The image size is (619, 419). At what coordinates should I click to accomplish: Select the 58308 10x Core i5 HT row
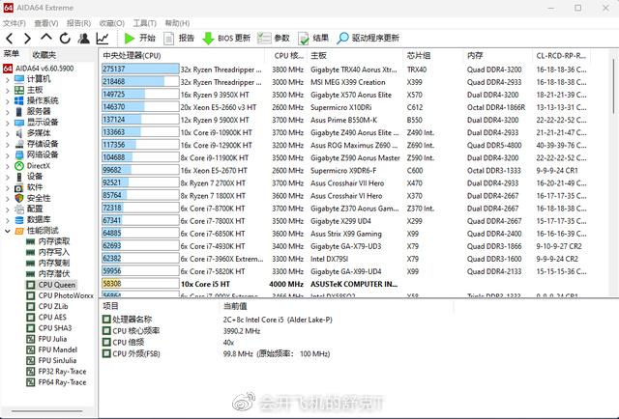[x=344, y=284]
